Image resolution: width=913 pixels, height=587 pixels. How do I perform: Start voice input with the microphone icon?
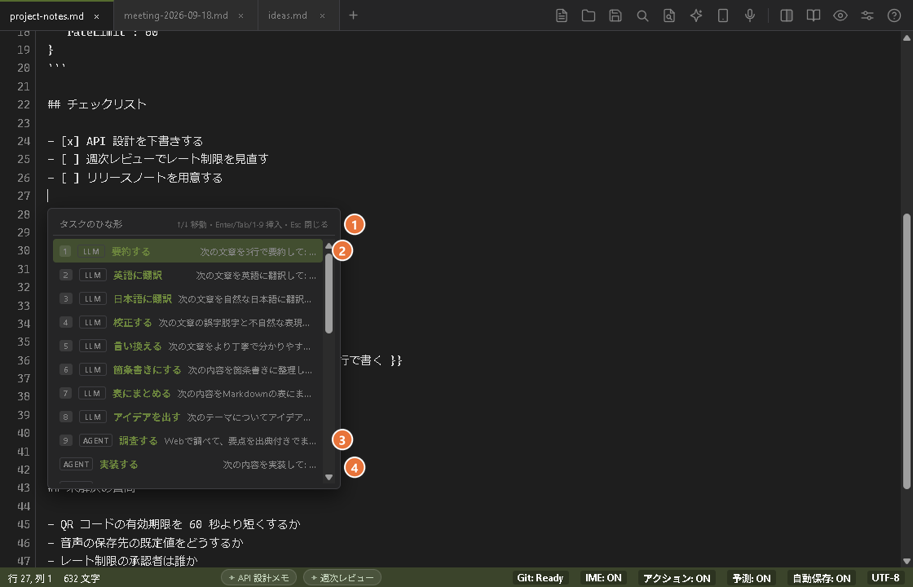click(750, 15)
